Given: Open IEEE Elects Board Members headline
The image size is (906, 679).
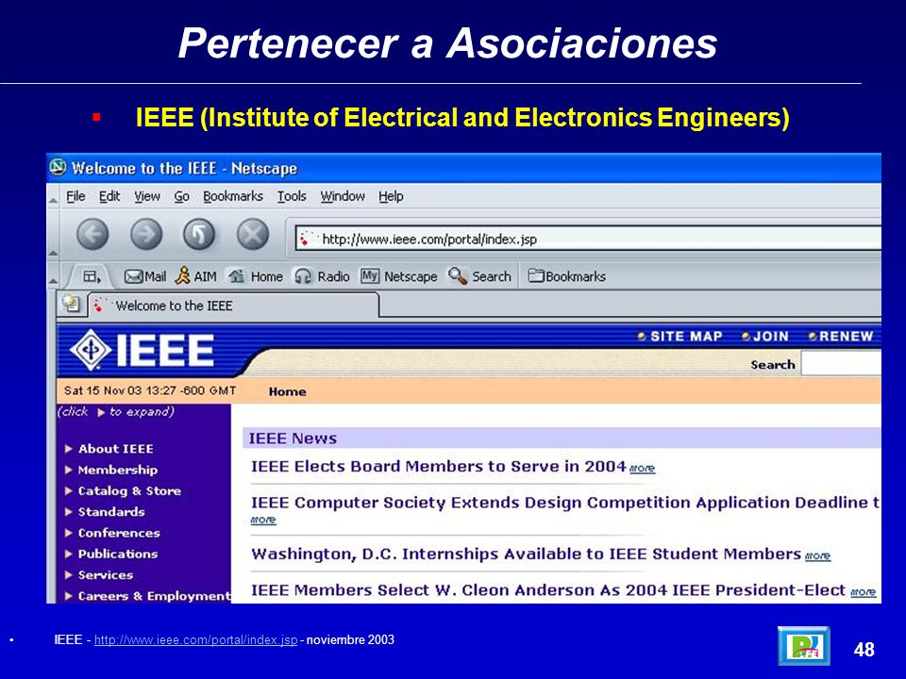Looking at the screenshot, I should (439, 467).
